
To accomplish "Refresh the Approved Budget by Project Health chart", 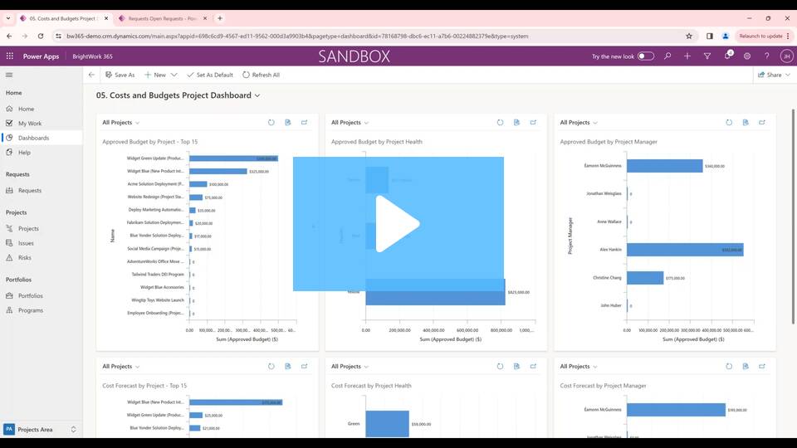I will pyautogui.click(x=500, y=123).
